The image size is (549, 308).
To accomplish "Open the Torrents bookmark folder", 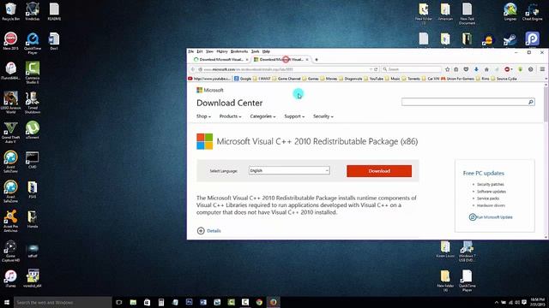I will click(411, 79).
